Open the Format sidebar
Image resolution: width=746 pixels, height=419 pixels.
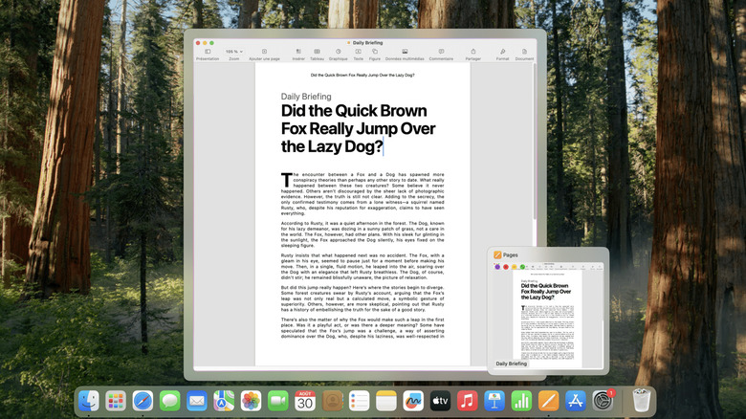pos(502,55)
